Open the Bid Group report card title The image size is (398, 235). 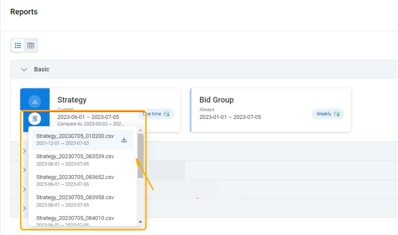(x=216, y=100)
